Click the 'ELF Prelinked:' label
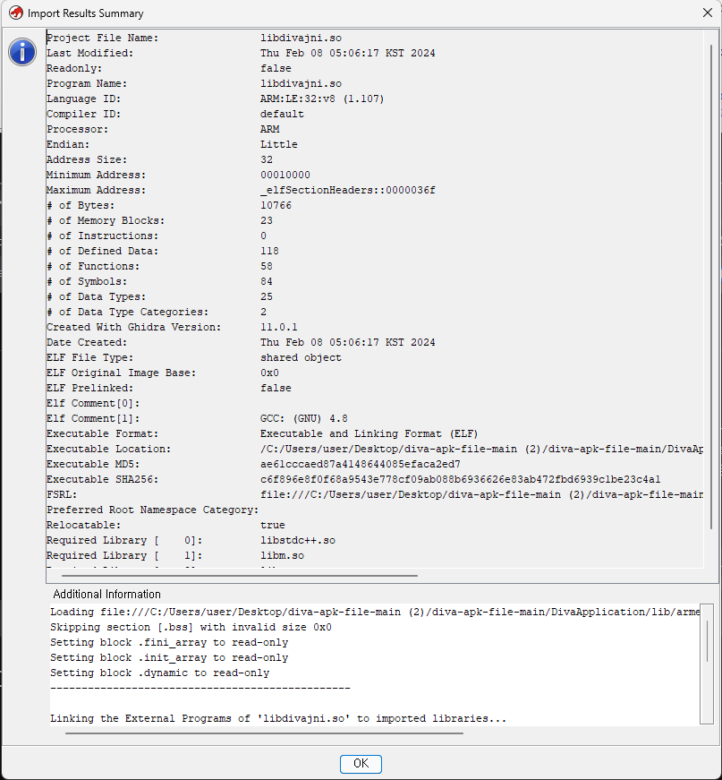The height and width of the screenshot is (780, 722). (90, 388)
